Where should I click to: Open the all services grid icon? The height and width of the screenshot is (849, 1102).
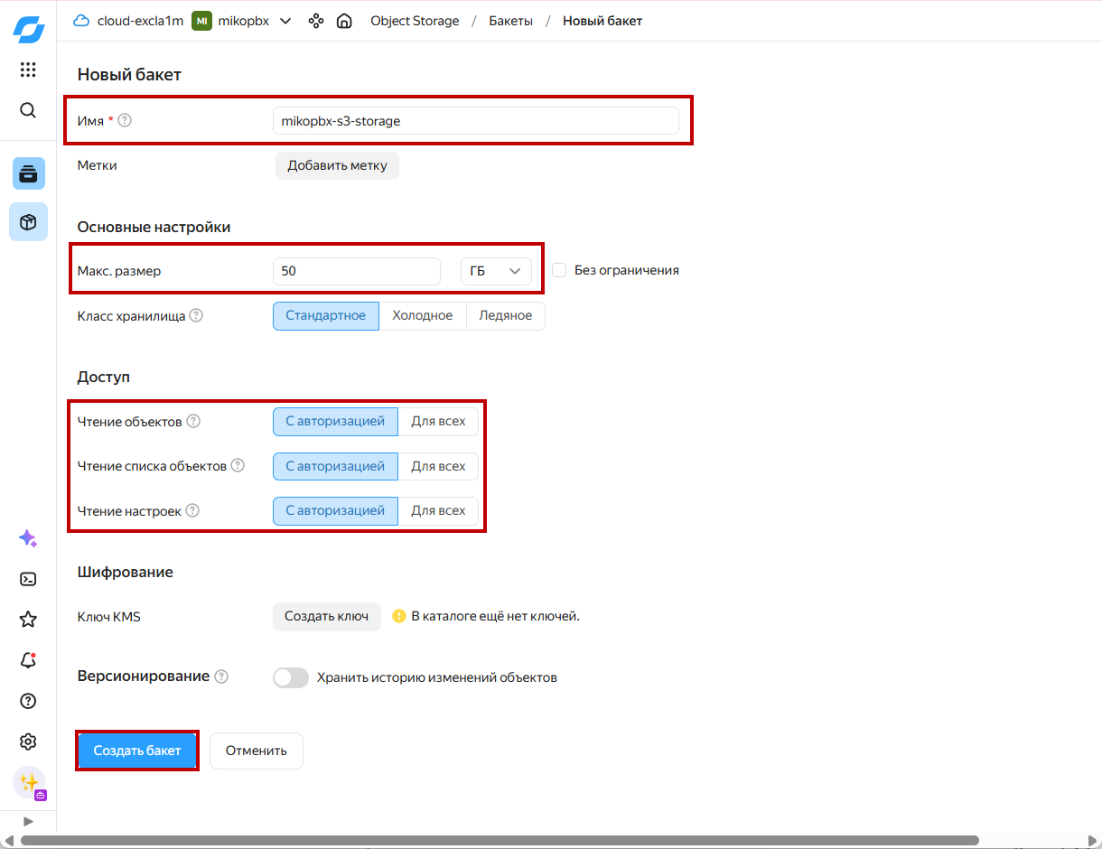(x=28, y=70)
